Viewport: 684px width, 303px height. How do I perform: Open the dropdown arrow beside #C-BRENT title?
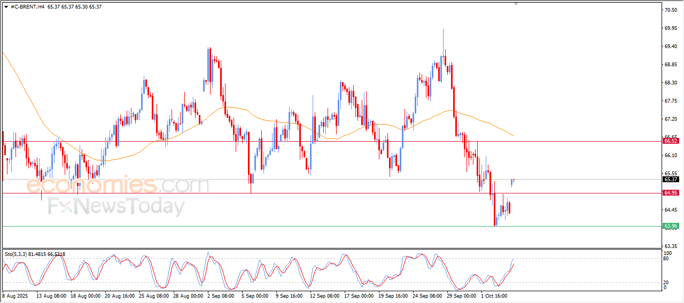coord(6,7)
